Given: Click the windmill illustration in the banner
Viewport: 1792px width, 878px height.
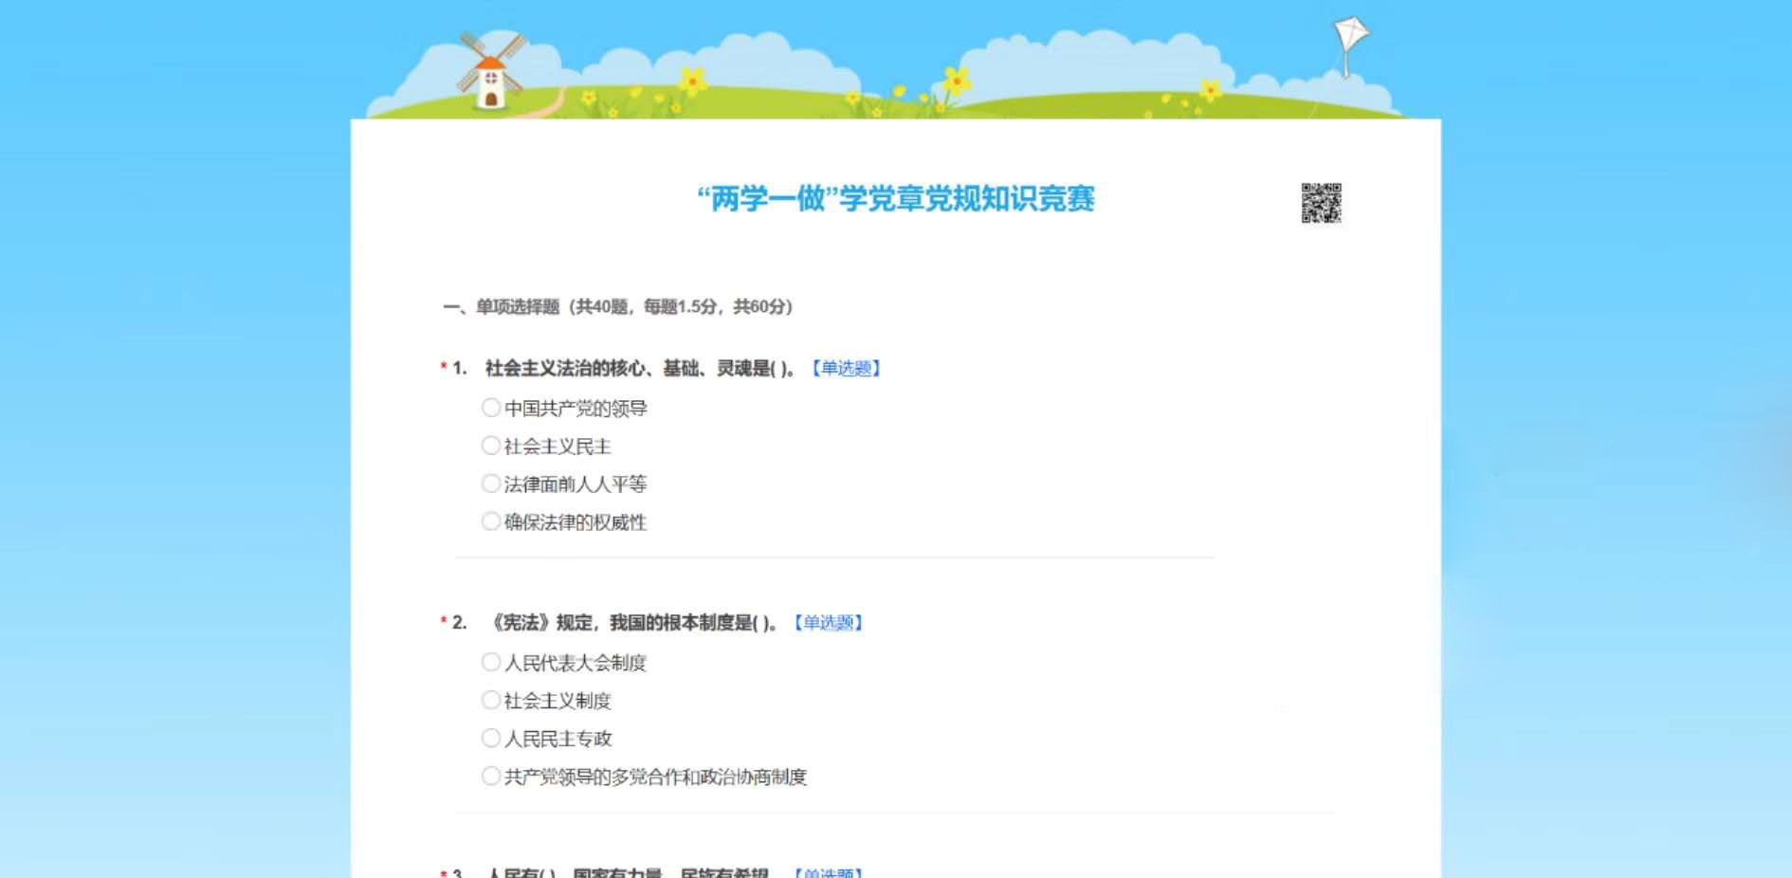Looking at the screenshot, I should [490, 72].
